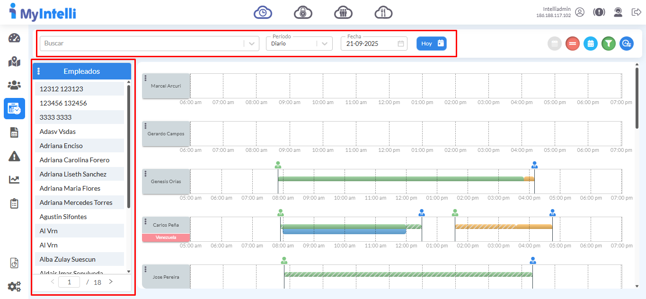Open the three-dot menu for Genesis Orias
The height and width of the screenshot is (299, 646).
[146, 174]
